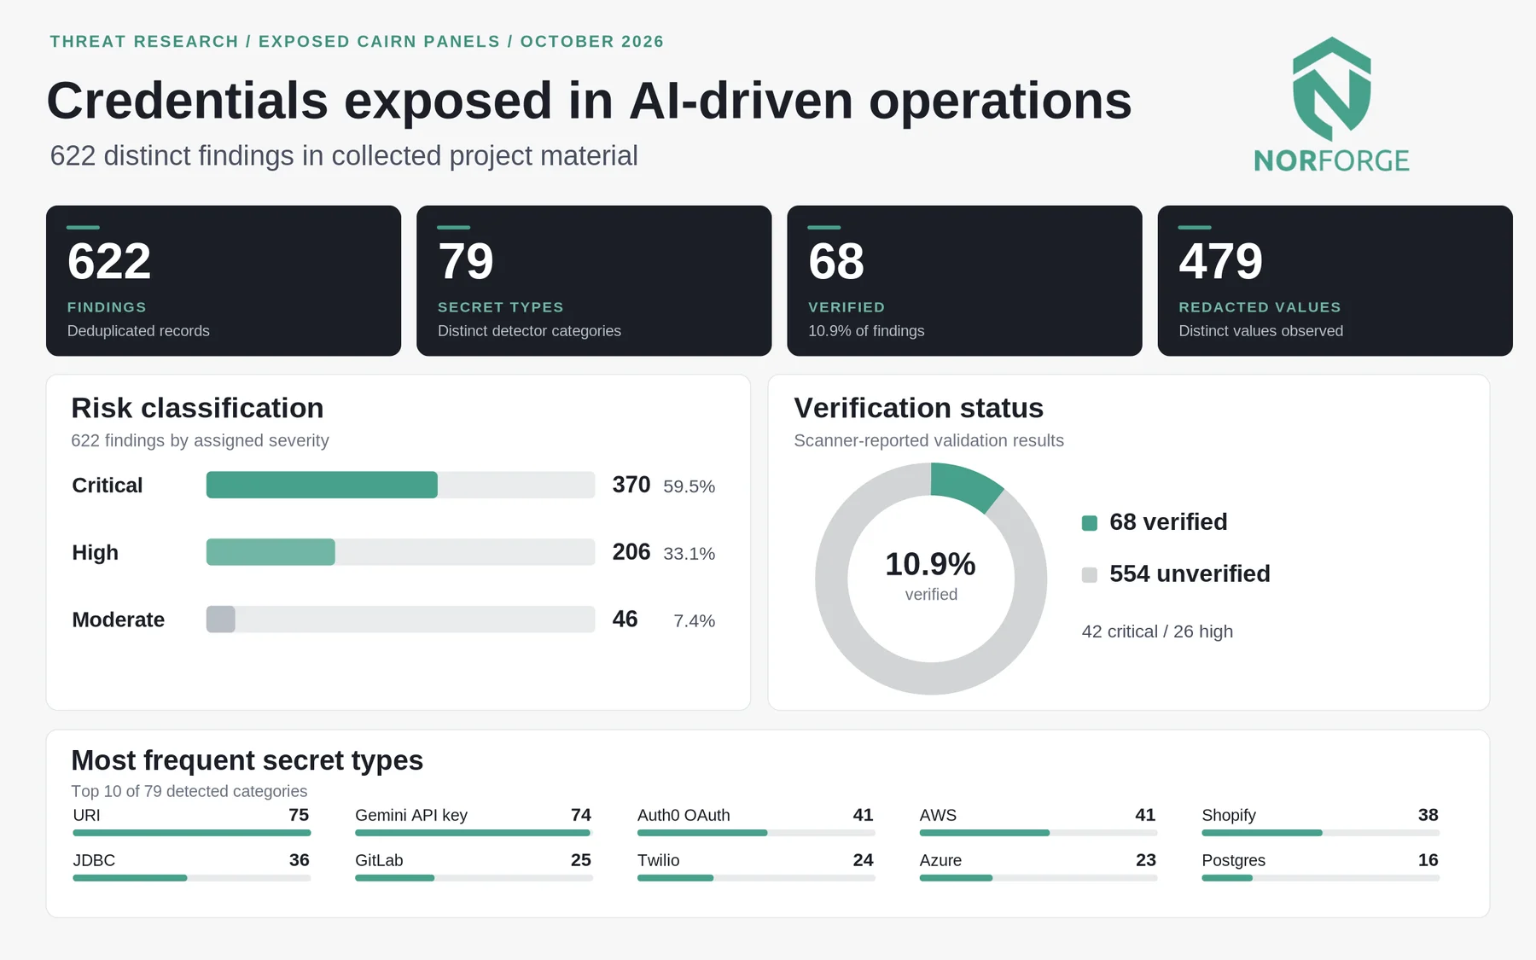Click the "7.4%" Moderate percentage

[x=695, y=621]
